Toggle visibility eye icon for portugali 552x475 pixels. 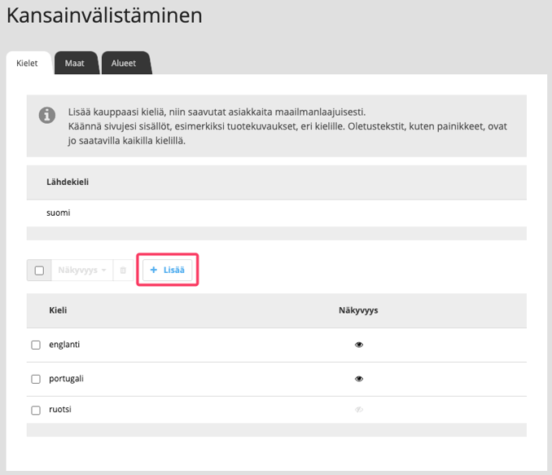pyautogui.click(x=359, y=379)
